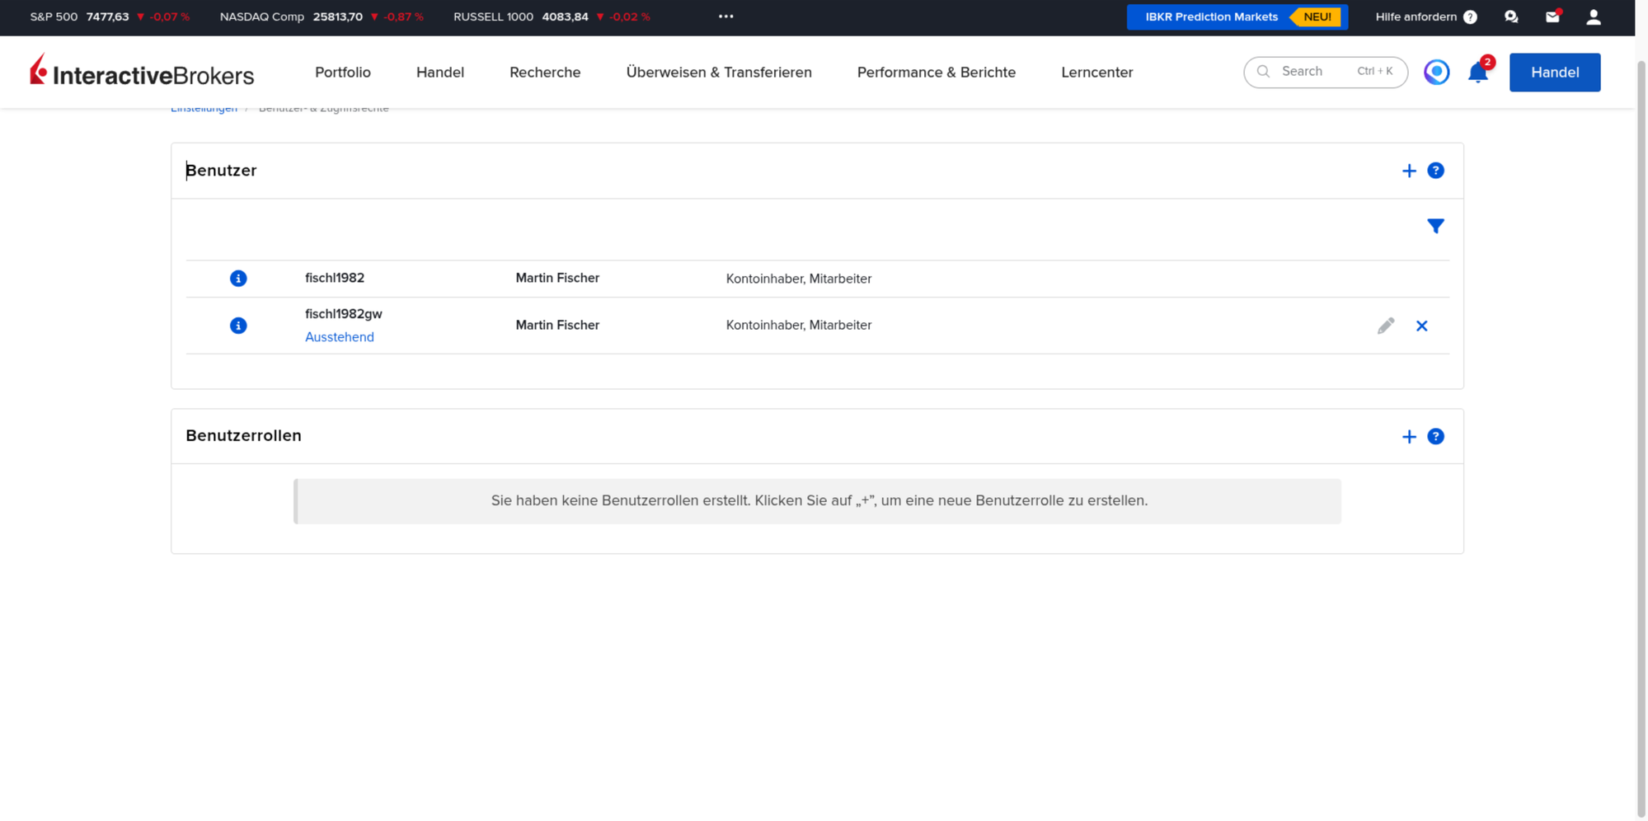1648x821 pixels.
Task: Focus the Search input field
Action: point(1325,72)
